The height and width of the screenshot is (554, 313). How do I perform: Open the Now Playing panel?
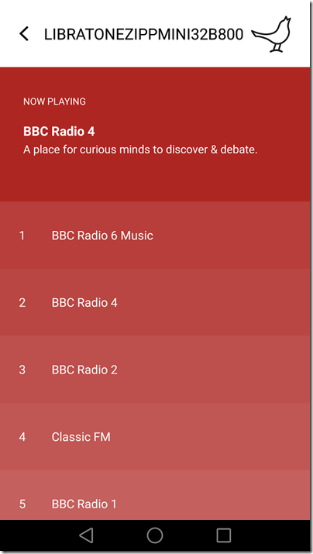tap(155, 134)
